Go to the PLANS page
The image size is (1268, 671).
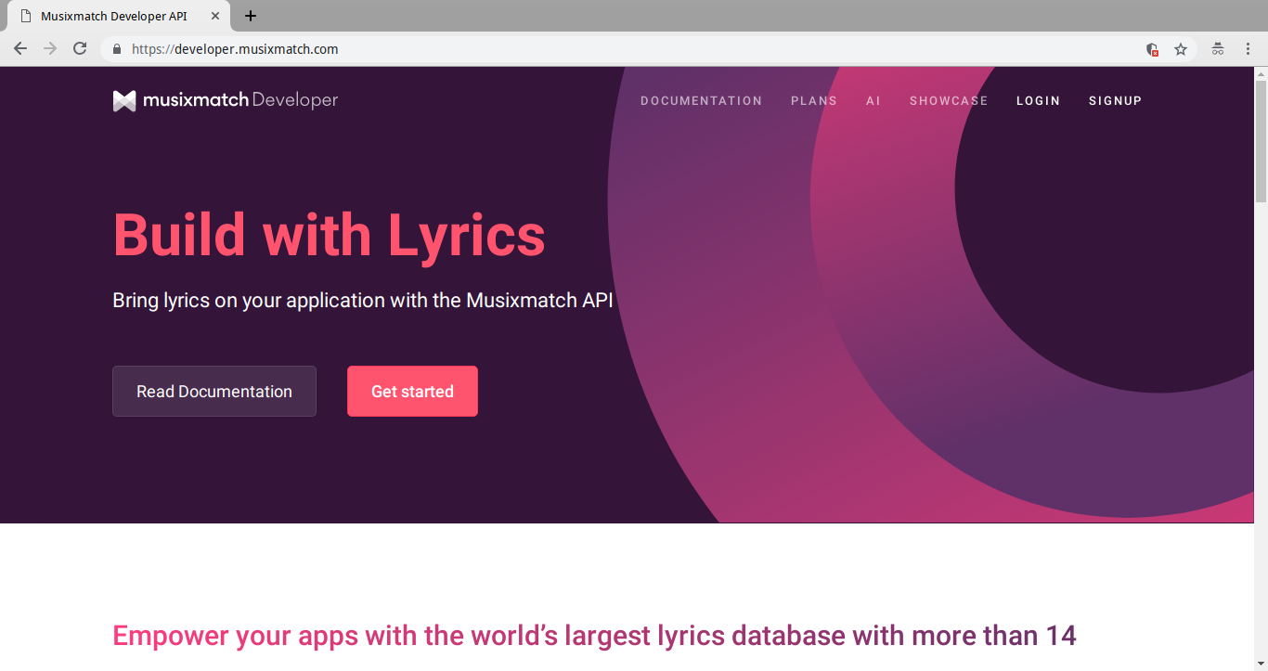click(x=814, y=101)
